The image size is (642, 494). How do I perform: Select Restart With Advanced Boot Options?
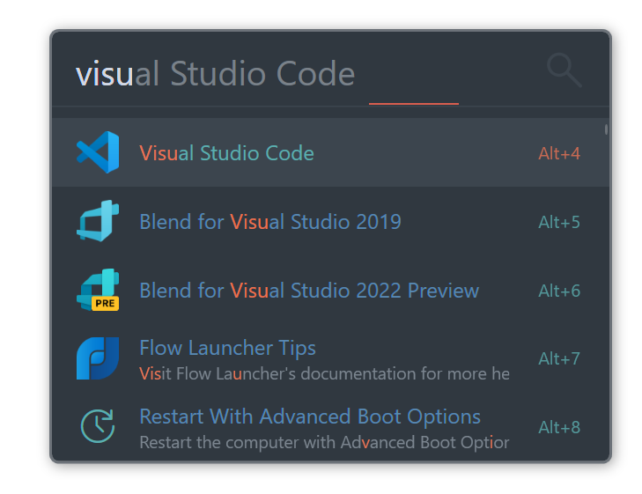pyautogui.click(x=330, y=427)
